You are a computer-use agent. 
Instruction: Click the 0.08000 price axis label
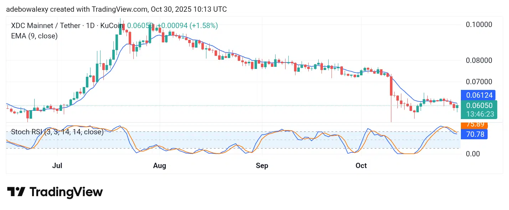pyautogui.click(x=479, y=60)
